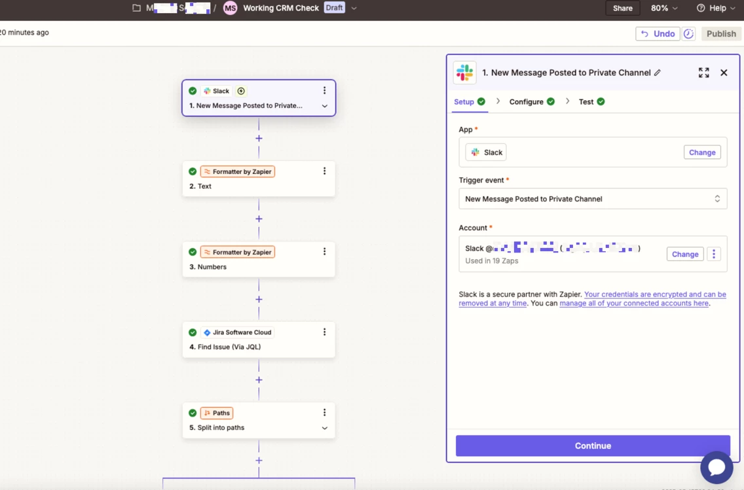Select the Slack trigger step card
This screenshot has height=490, width=744.
(x=259, y=98)
